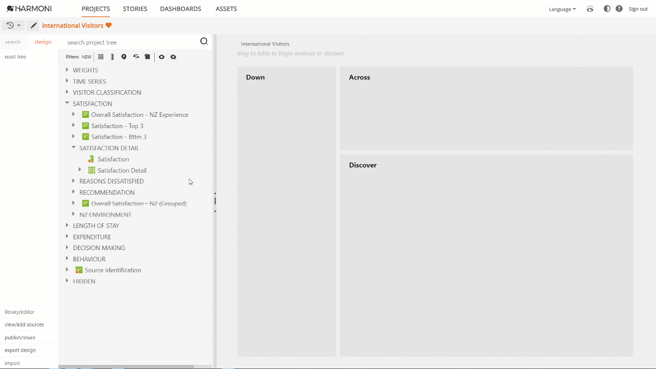656x369 pixels.
Task: Expand Satisfaction - Top 3 node
Action: coord(74,125)
